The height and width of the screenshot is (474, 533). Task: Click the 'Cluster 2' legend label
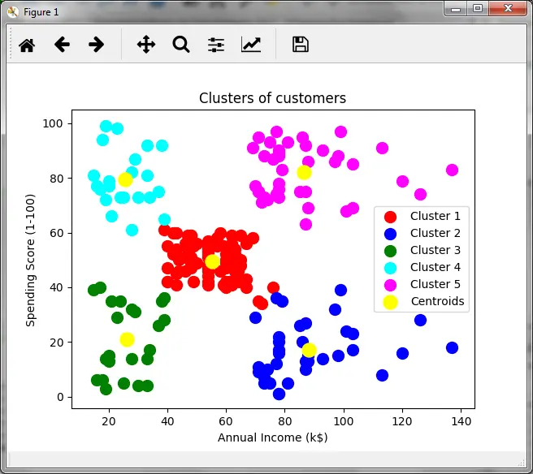(435, 233)
